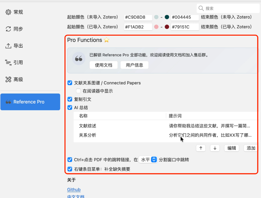Toggle the 复制引文 checkbox
261x198 pixels.
(x=70, y=99)
